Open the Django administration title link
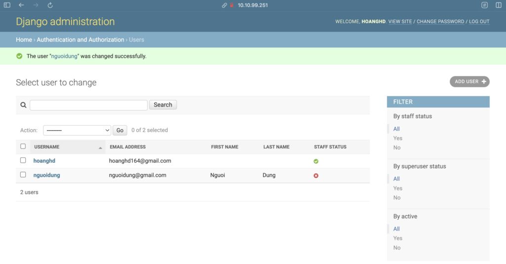 pyautogui.click(x=65, y=22)
